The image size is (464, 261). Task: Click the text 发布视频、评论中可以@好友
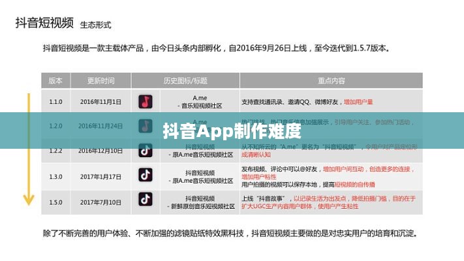[x=279, y=169]
